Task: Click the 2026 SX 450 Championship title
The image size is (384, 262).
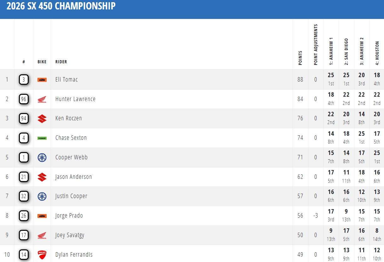Action: coord(61,6)
